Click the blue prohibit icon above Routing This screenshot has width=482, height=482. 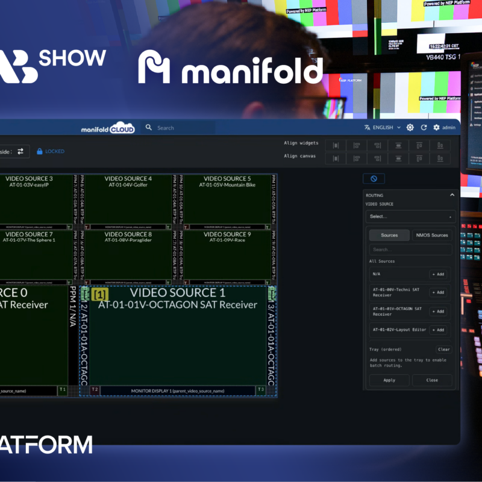(x=374, y=179)
